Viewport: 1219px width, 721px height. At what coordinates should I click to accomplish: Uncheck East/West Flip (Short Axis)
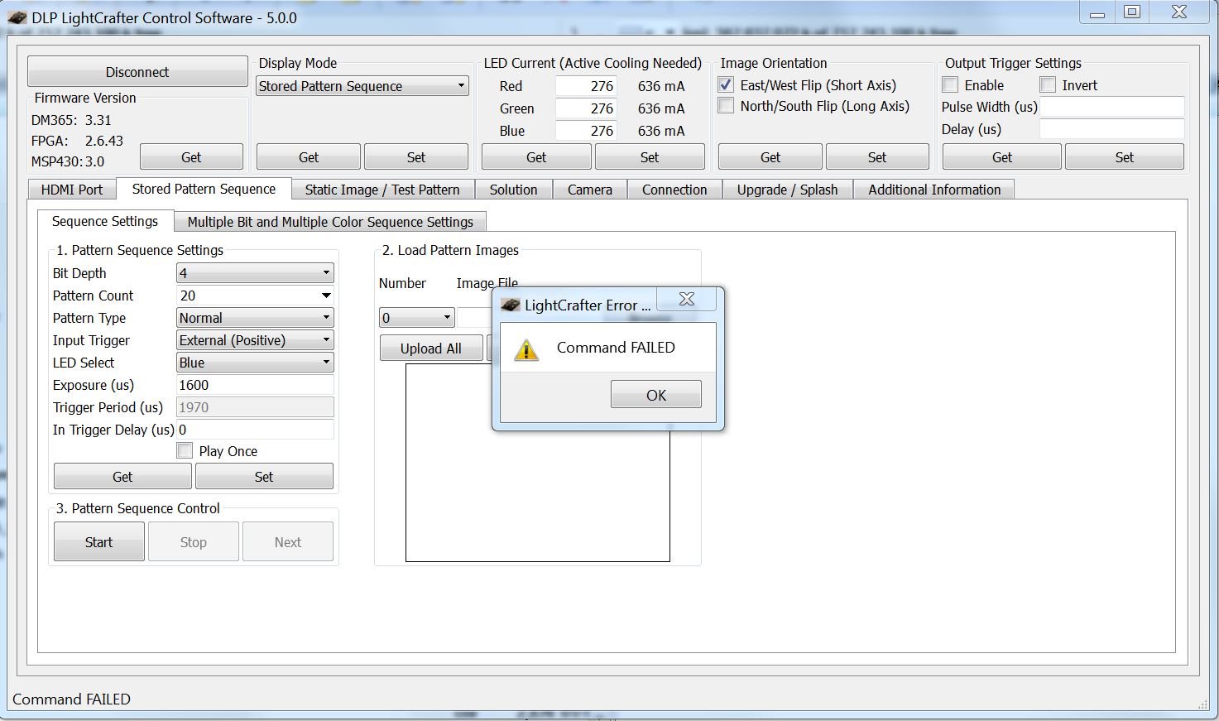click(726, 85)
